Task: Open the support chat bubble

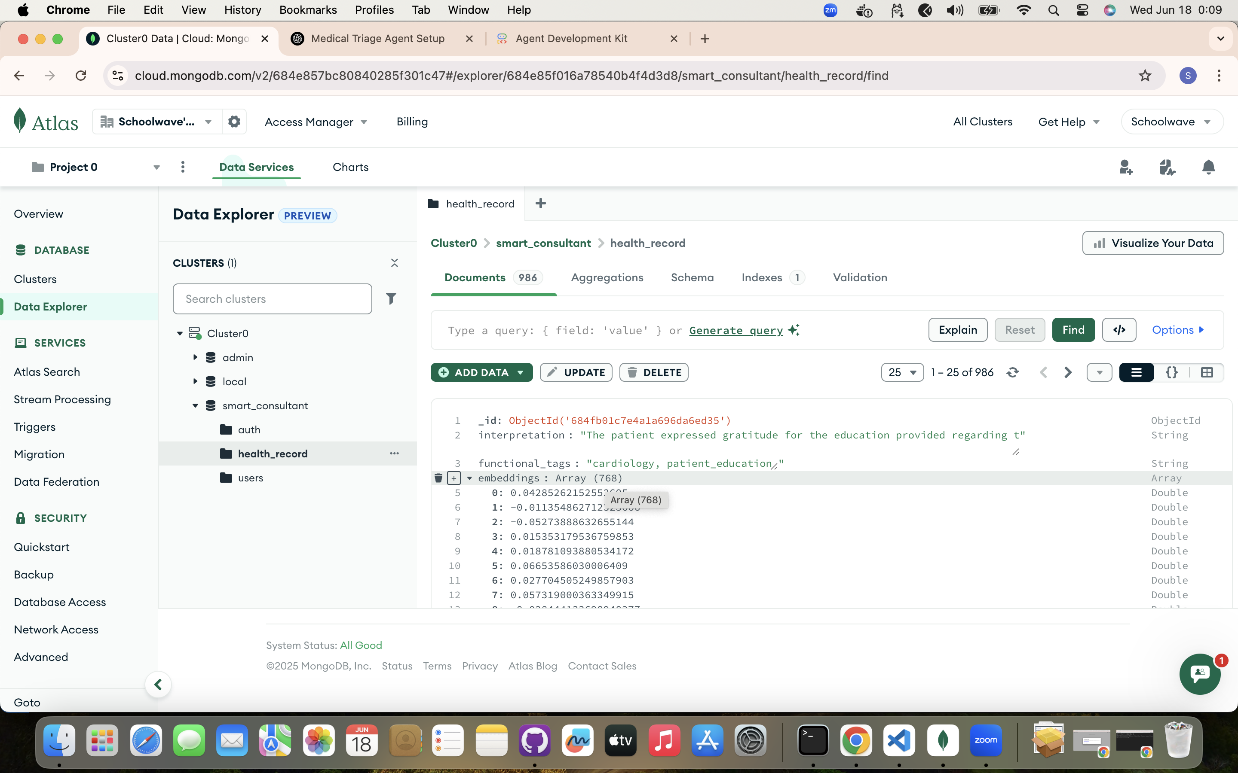Action: (1199, 673)
